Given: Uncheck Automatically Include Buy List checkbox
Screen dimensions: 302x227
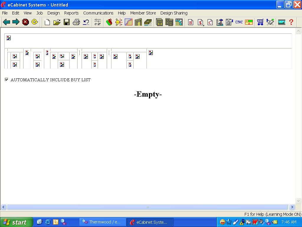Looking at the screenshot, I should 6,80.
